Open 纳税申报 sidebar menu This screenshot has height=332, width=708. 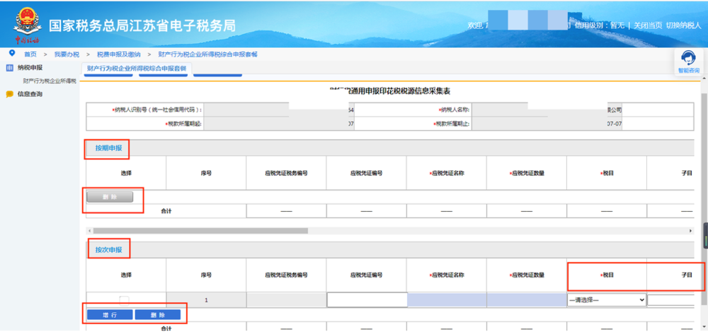[30, 68]
